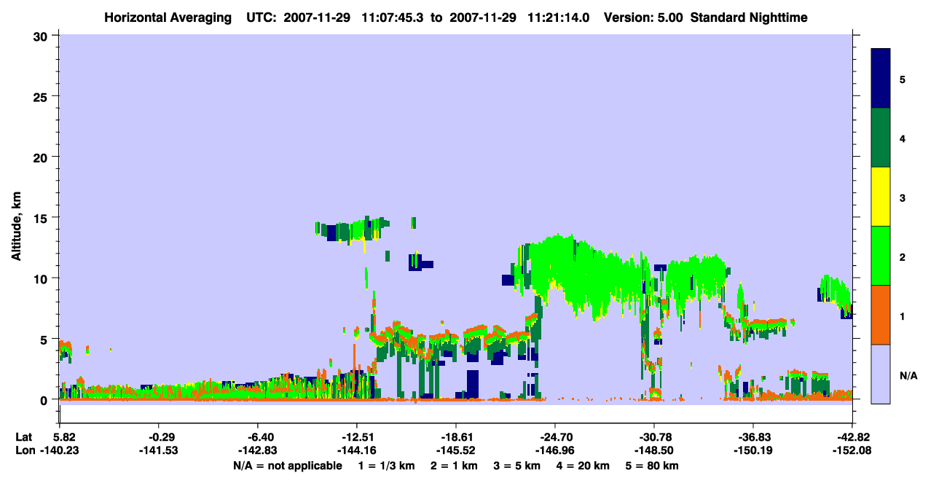Screen dimensions: 947x486
Task: Click the longitude value '-146.96'
Action: click(x=555, y=450)
